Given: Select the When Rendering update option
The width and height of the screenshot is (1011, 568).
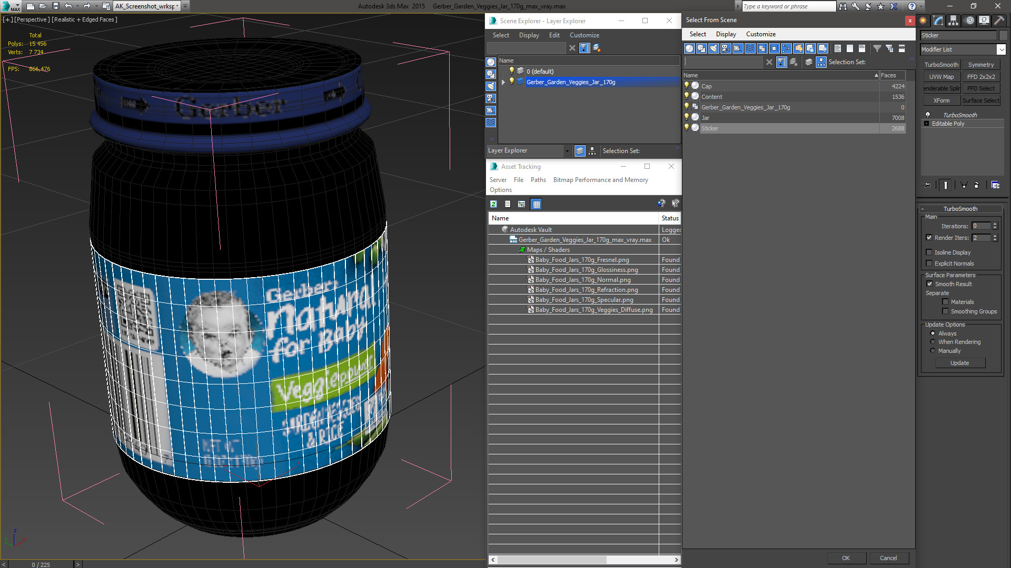Looking at the screenshot, I should click(933, 342).
